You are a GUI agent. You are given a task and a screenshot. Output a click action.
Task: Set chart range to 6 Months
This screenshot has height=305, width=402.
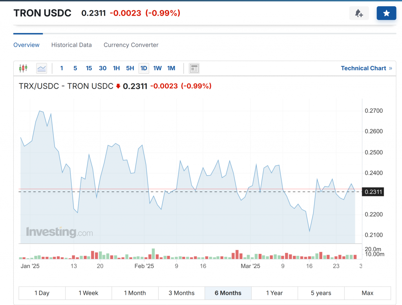[x=228, y=293]
